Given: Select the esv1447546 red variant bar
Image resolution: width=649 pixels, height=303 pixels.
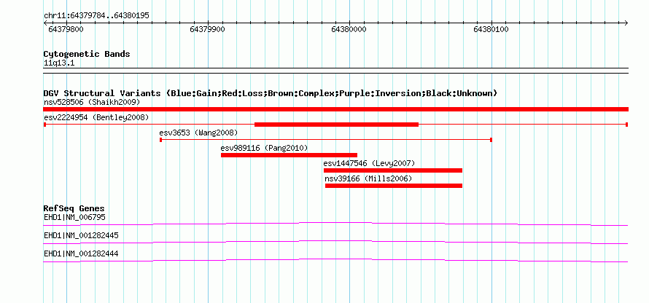Looking at the screenshot, I should coord(393,170).
